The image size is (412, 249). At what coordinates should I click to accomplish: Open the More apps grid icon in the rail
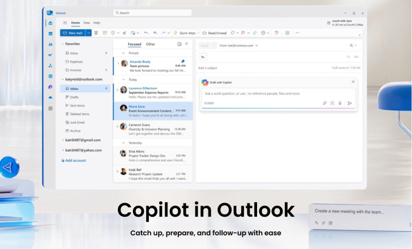(x=51, y=108)
